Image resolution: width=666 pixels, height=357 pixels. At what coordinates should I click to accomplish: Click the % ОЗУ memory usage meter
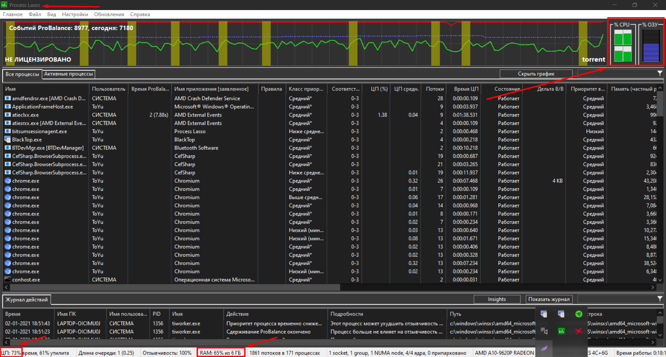pyautogui.click(x=651, y=43)
